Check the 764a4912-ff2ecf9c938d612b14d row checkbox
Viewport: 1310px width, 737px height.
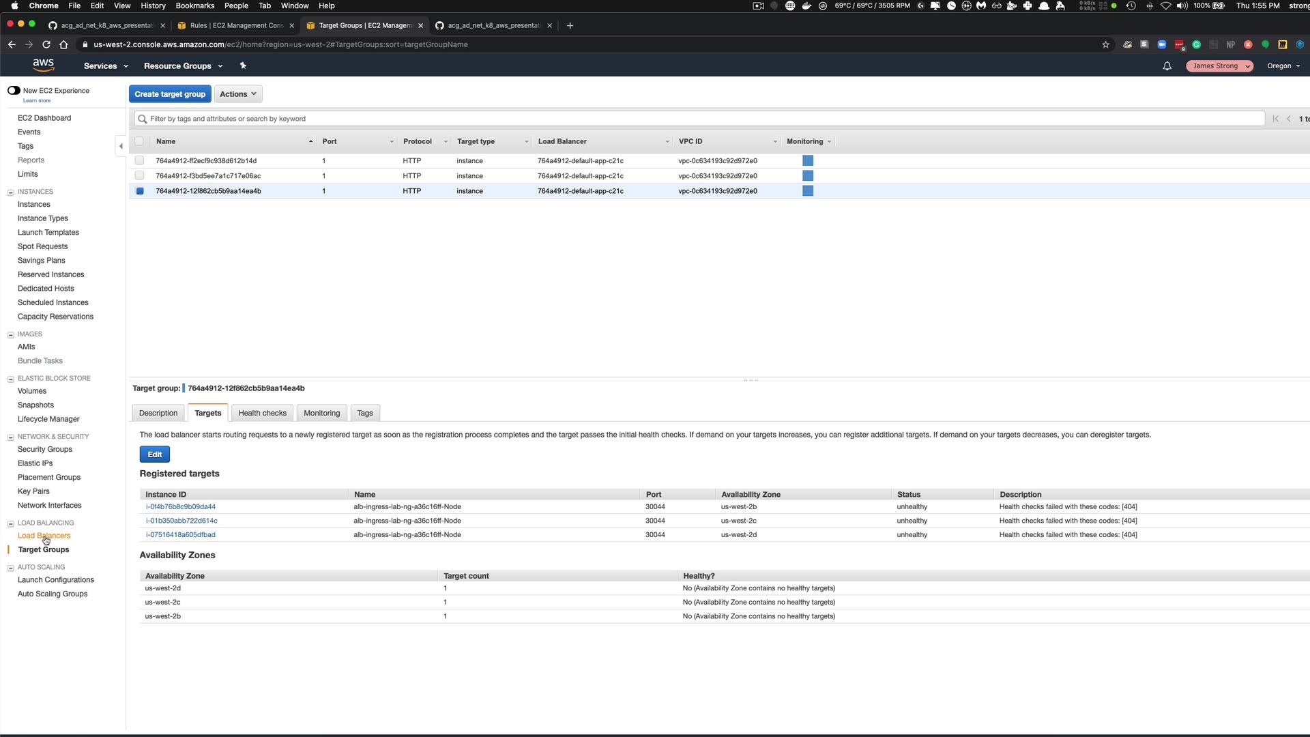[140, 161]
